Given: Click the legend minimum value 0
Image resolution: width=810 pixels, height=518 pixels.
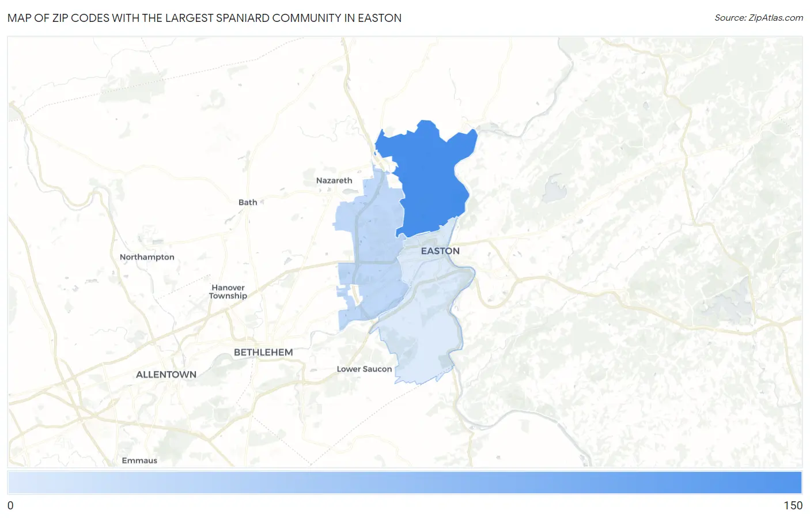Looking at the screenshot, I should [x=10, y=505].
